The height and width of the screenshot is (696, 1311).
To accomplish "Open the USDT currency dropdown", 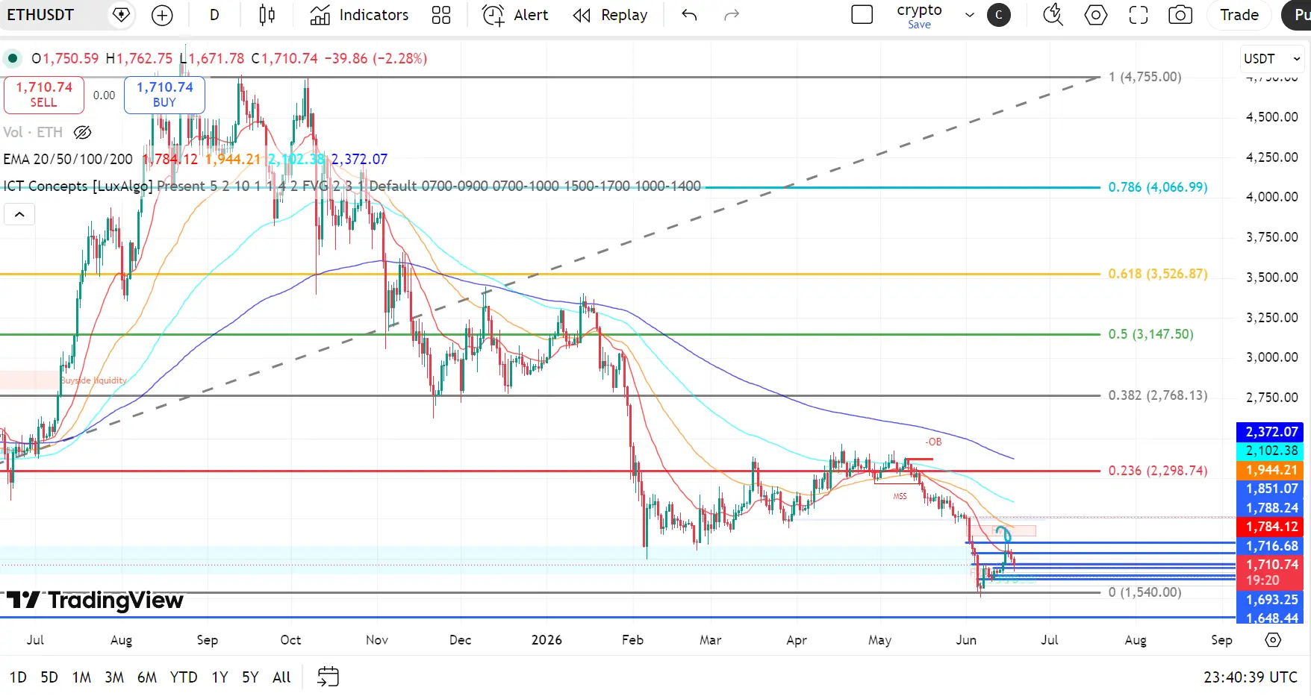I will click(x=1272, y=58).
